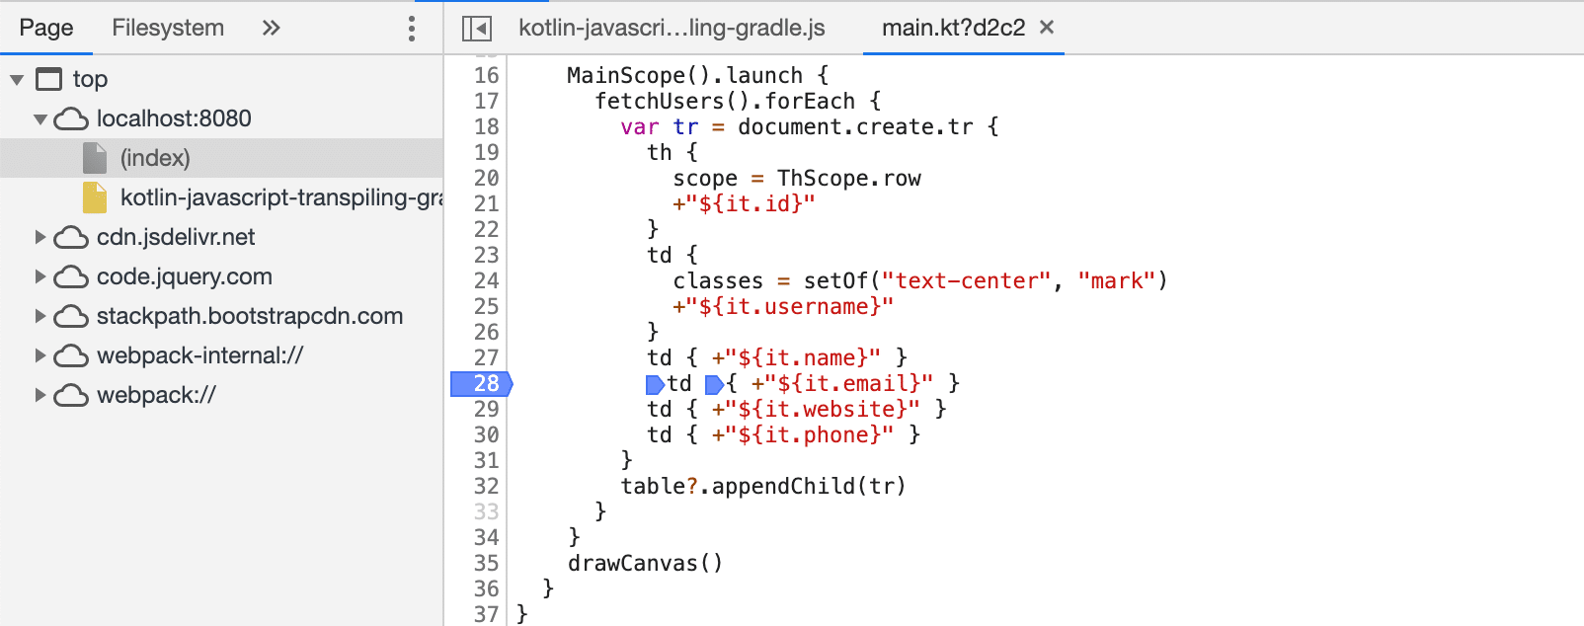The width and height of the screenshot is (1584, 626).
Task: Click the yellow kotlin-javascript-transpiling file icon
Action: coord(95,197)
